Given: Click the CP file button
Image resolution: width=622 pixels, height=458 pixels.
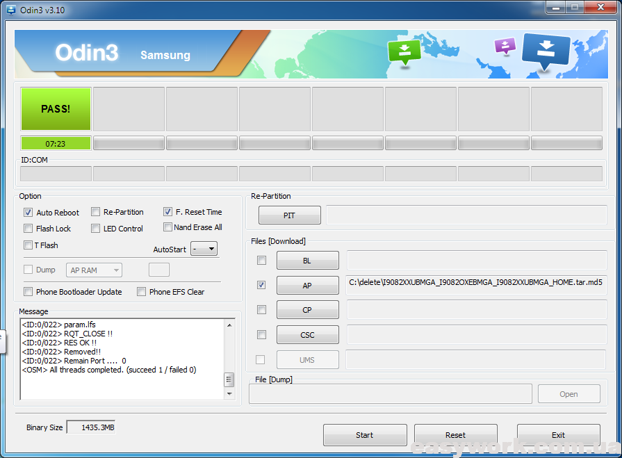Looking at the screenshot, I should tap(307, 310).
